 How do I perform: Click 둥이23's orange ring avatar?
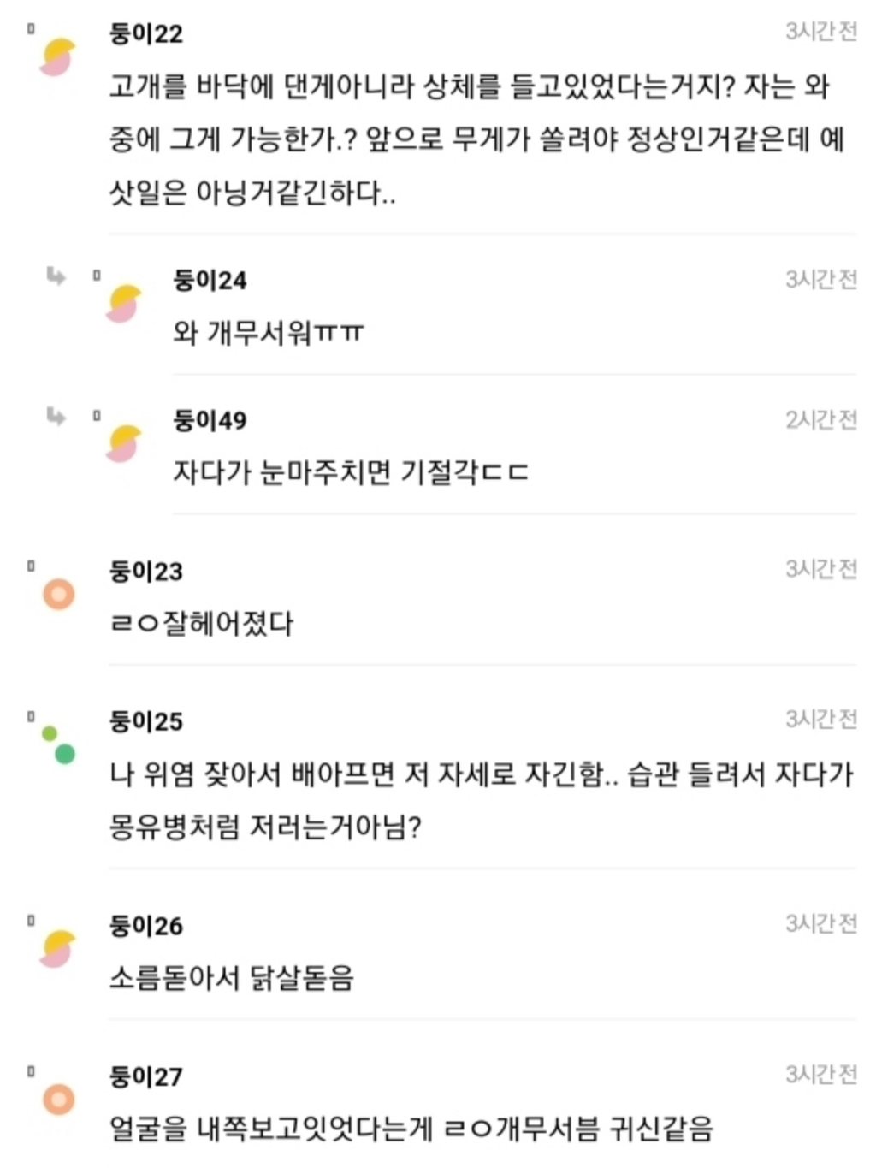59,594
